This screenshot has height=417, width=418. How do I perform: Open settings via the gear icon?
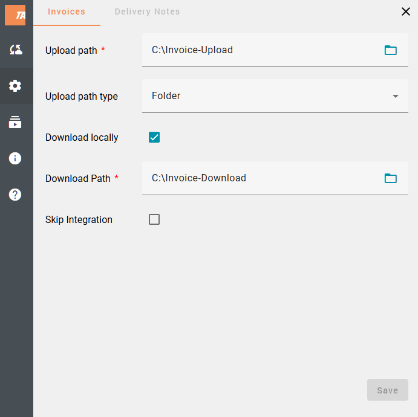(16, 86)
